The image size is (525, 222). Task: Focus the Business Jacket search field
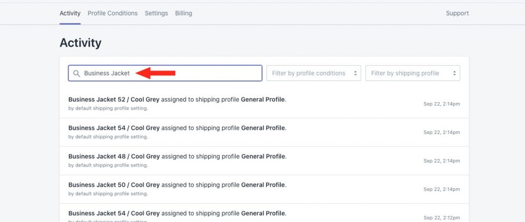pyautogui.click(x=165, y=73)
